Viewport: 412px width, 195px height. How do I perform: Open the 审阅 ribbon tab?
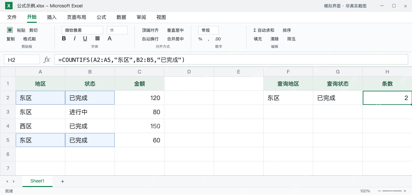point(141,17)
